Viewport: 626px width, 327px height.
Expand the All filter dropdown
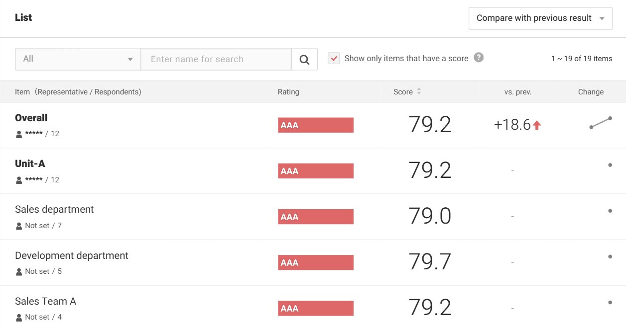pyautogui.click(x=78, y=59)
